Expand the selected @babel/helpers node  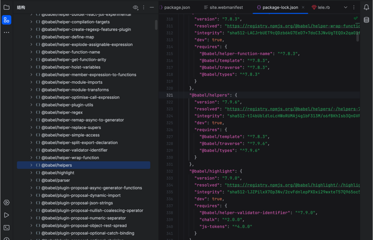pos(31,165)
